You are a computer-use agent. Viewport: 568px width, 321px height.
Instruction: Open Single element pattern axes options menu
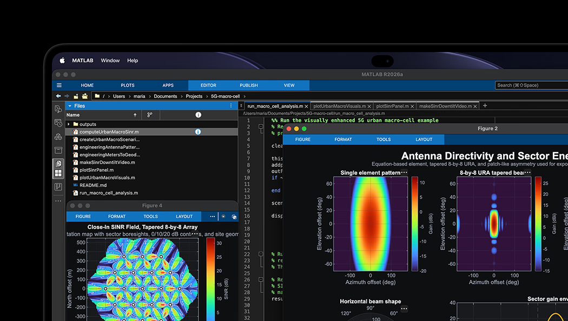pyautogui.click(x=404, y=173)
